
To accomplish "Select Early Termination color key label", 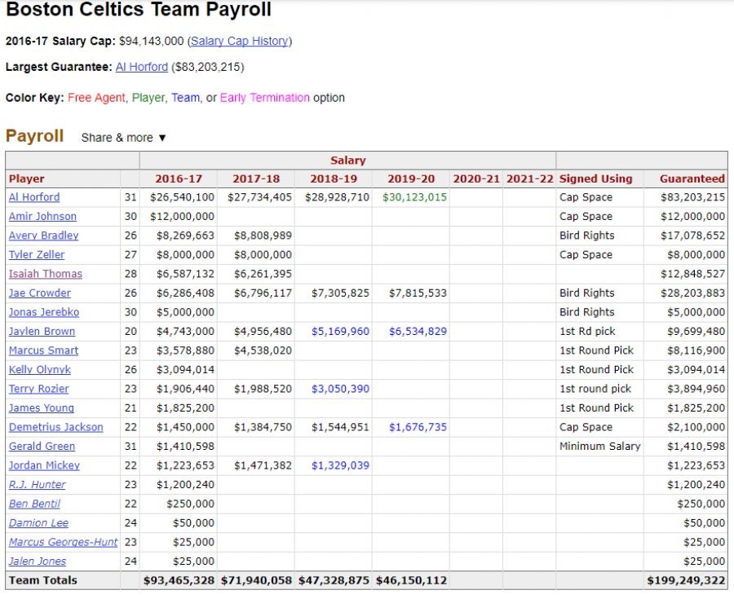I will (x=265, y=98).
